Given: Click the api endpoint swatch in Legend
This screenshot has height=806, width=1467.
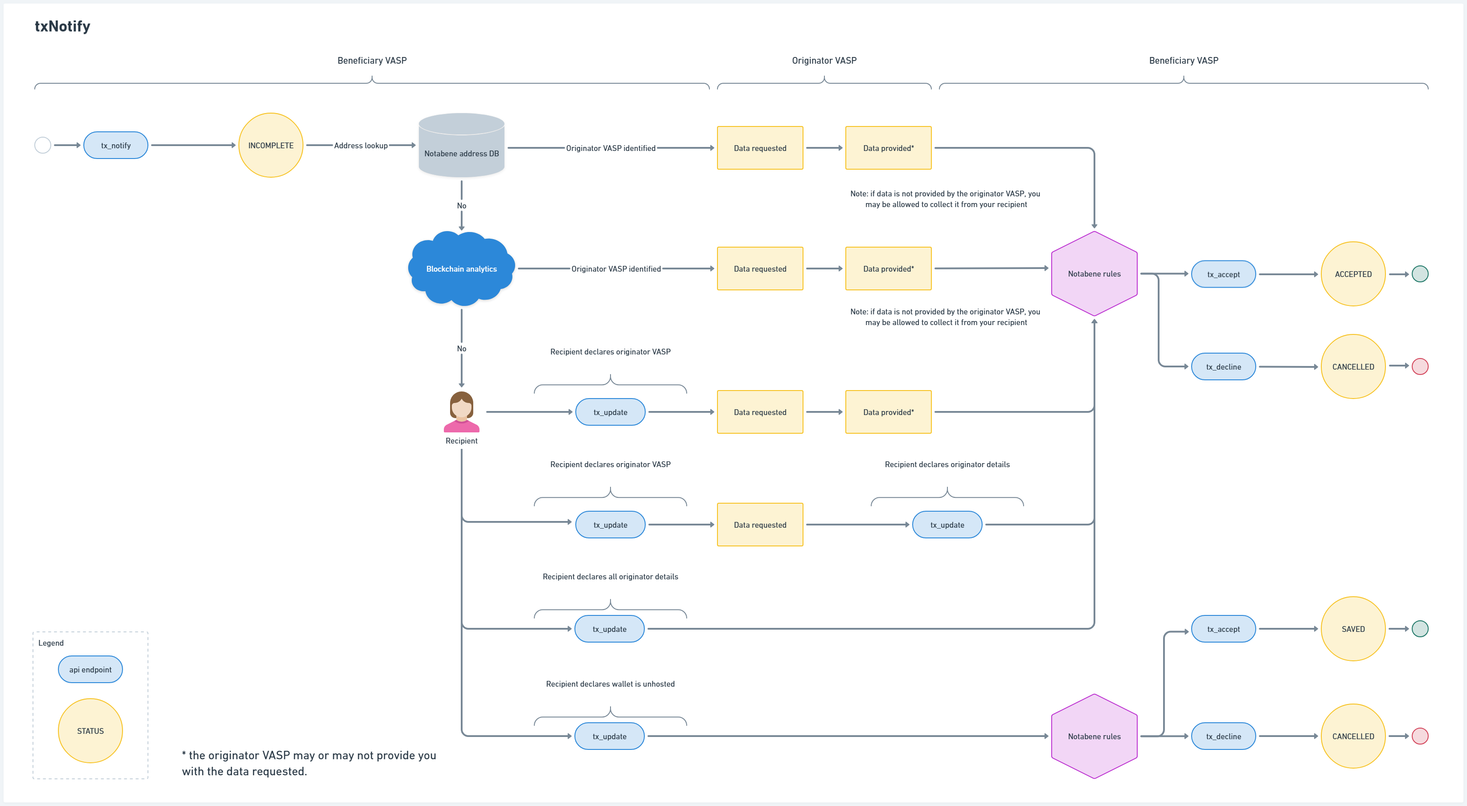Looking at the screenshot, I should (90, 669).
